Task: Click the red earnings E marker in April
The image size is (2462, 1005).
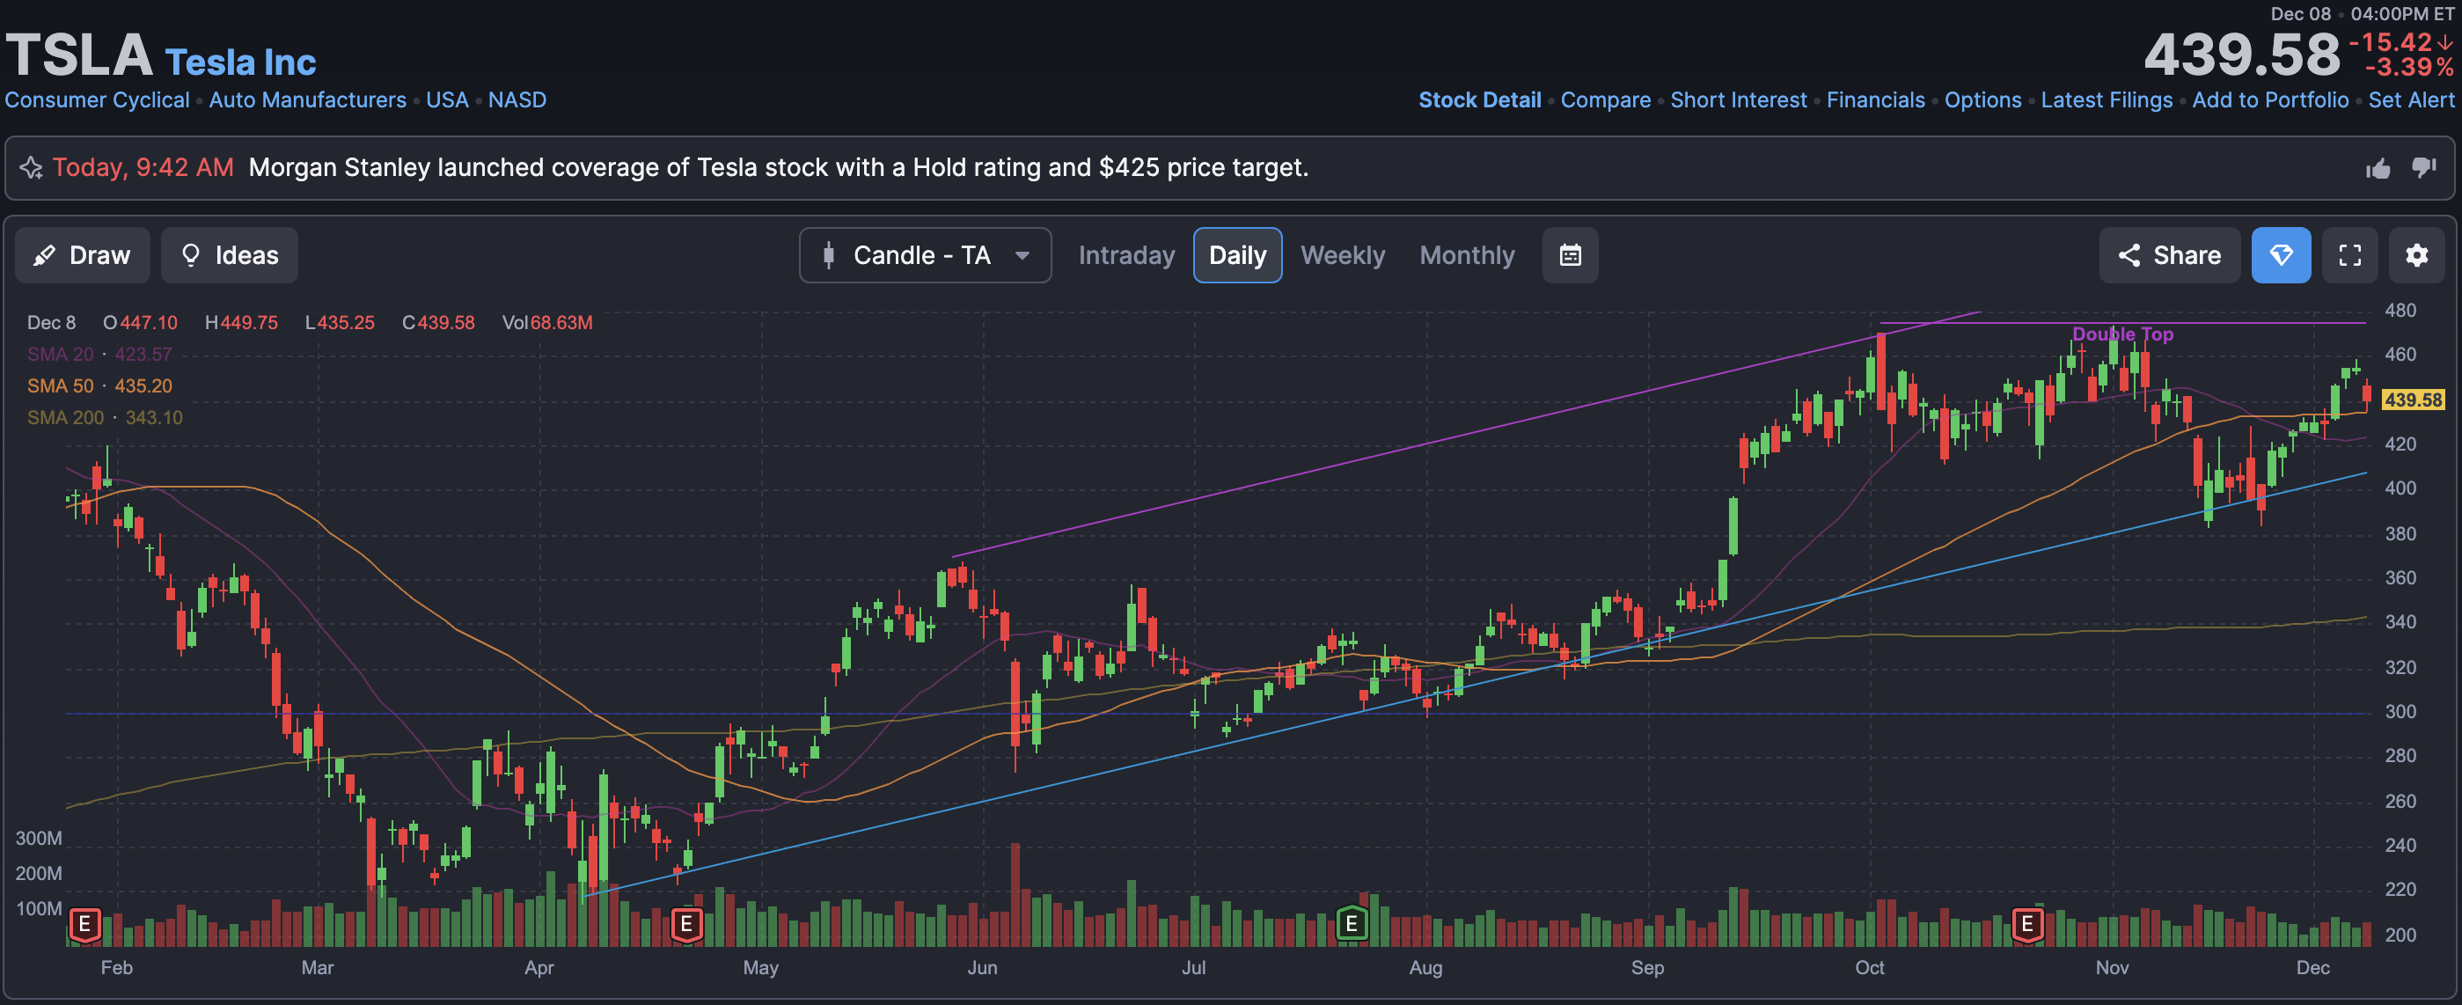Action: [x=686, y=924]
